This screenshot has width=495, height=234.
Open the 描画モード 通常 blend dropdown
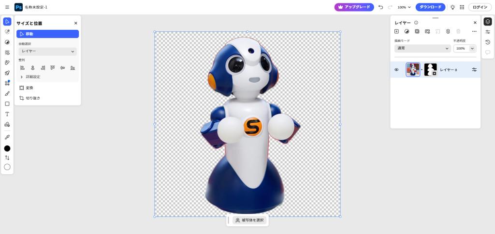pyautogui.click(x=422, y=49)
